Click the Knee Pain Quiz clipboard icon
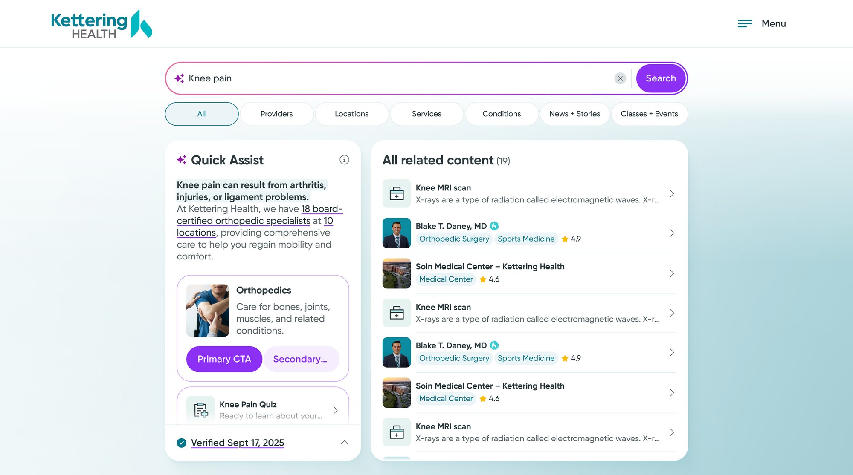 click(x=200, y=409)
